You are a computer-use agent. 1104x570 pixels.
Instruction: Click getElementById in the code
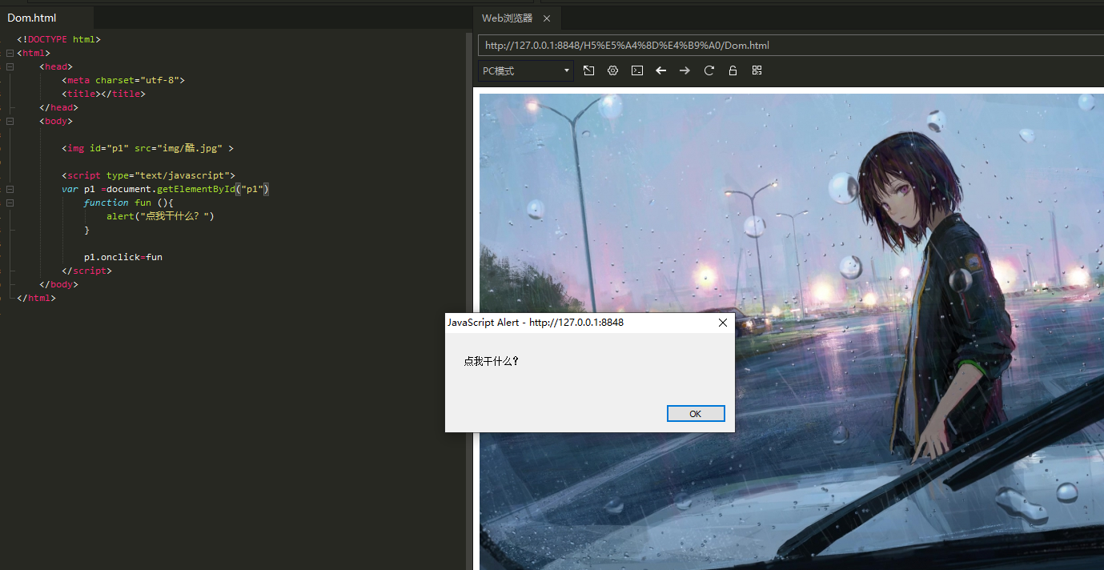click(x=195, y=189)
